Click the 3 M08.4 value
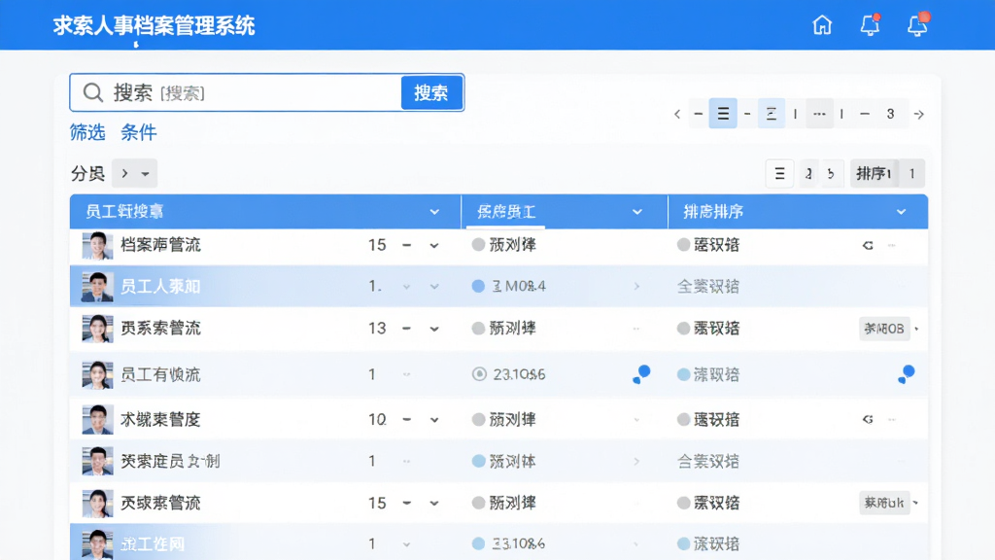This screenshot has height=560, width=995. [x=519, y=287]
